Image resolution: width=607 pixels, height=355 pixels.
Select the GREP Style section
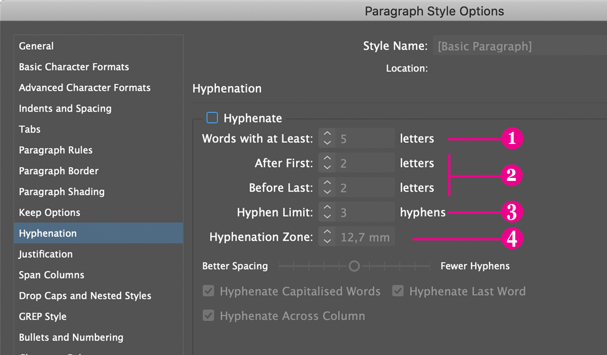[x=42, y=317]
